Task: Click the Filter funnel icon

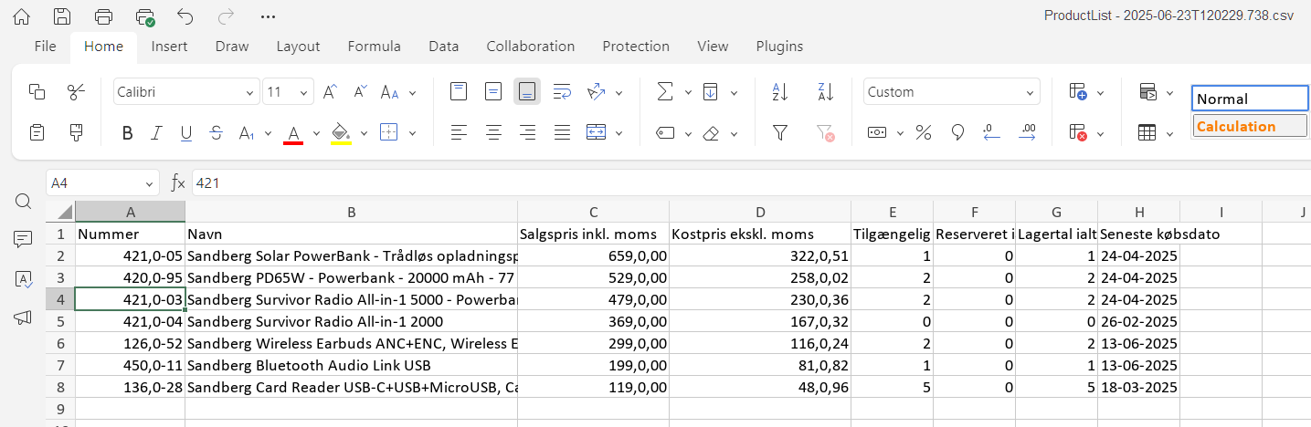Action: (780, 133)
